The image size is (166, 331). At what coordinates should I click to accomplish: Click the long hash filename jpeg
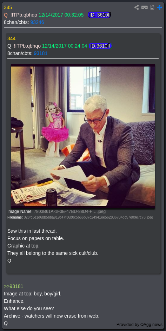(x=88, y=217)
